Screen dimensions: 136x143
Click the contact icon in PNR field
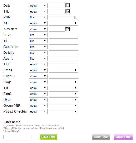coord(76,17)
